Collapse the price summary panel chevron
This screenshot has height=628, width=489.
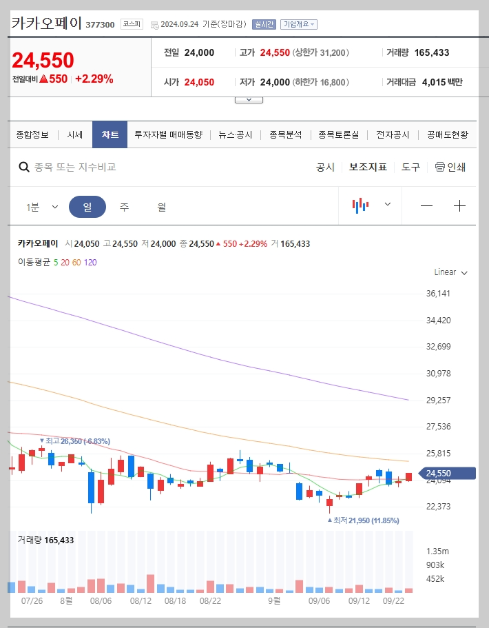pyautogui.click(x=249, y=99)
